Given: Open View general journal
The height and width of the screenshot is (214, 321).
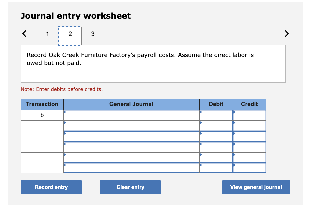Looking at the screenshot, I should 256,187.
